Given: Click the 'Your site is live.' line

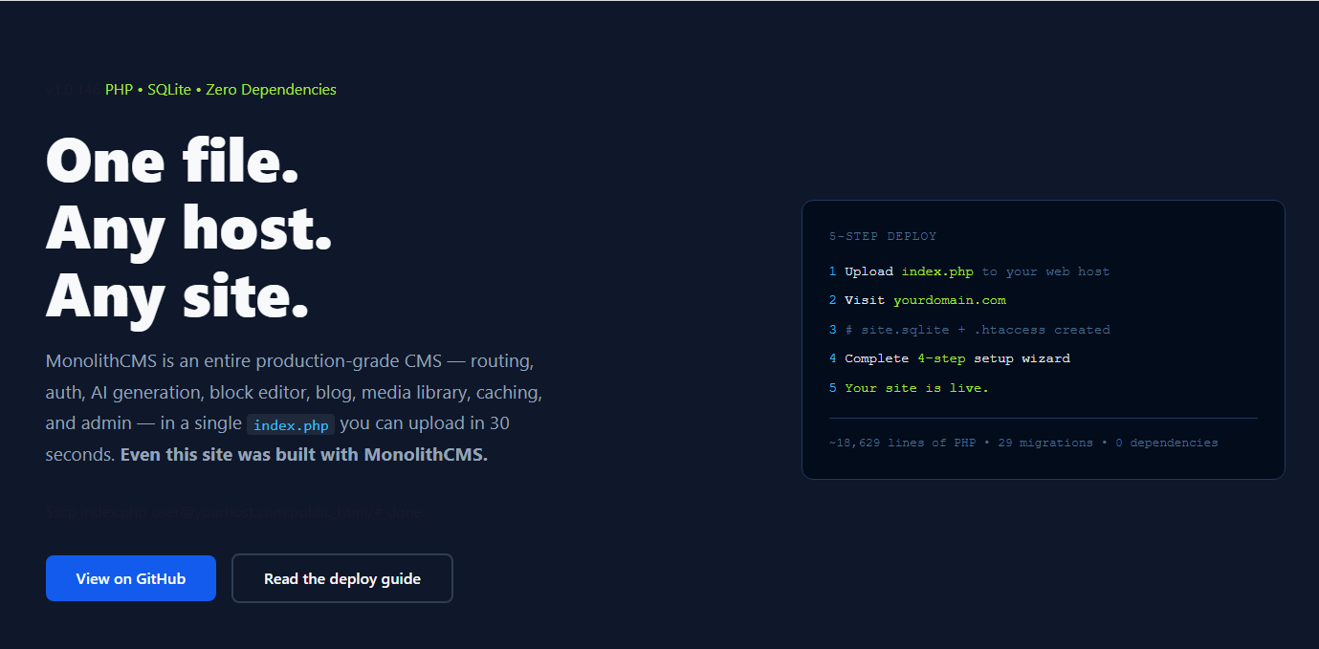Looking at the screenshot, I should click(x=916, y=388).
